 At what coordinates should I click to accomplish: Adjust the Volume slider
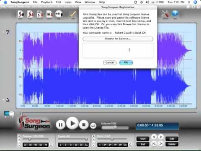(115, 128)
